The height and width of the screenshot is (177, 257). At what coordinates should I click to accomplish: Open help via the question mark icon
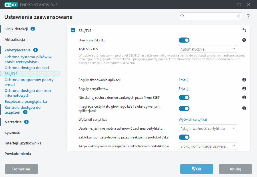(x=248, y=16)
